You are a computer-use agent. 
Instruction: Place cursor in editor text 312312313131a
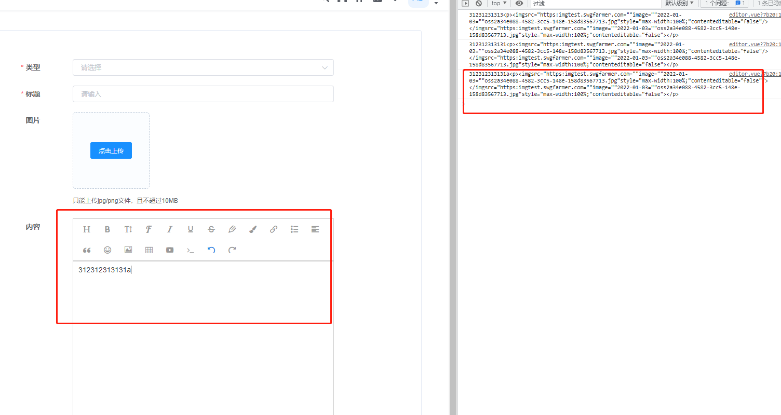pos(104,270)
